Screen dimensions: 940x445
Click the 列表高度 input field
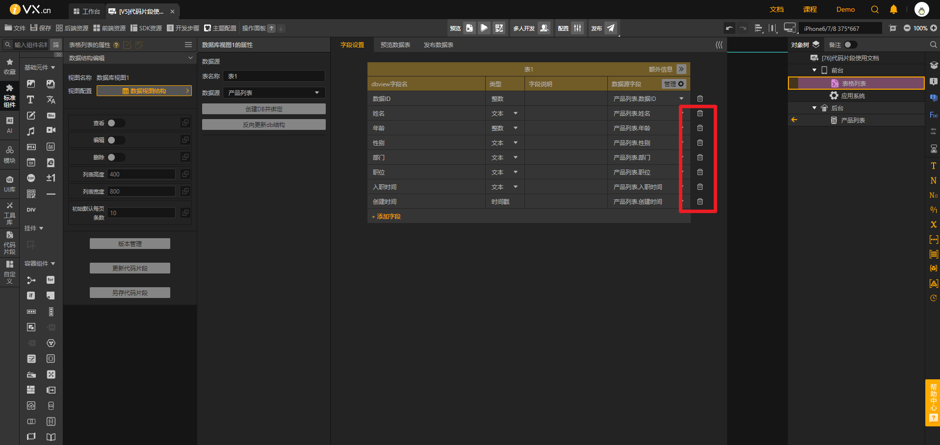(x=141, y=174)
